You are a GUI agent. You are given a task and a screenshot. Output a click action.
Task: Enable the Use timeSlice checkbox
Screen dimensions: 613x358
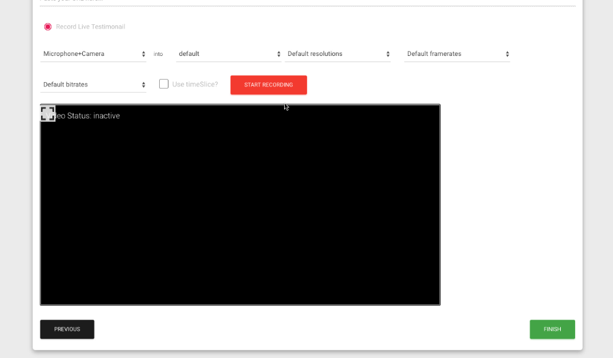[164, 84]
